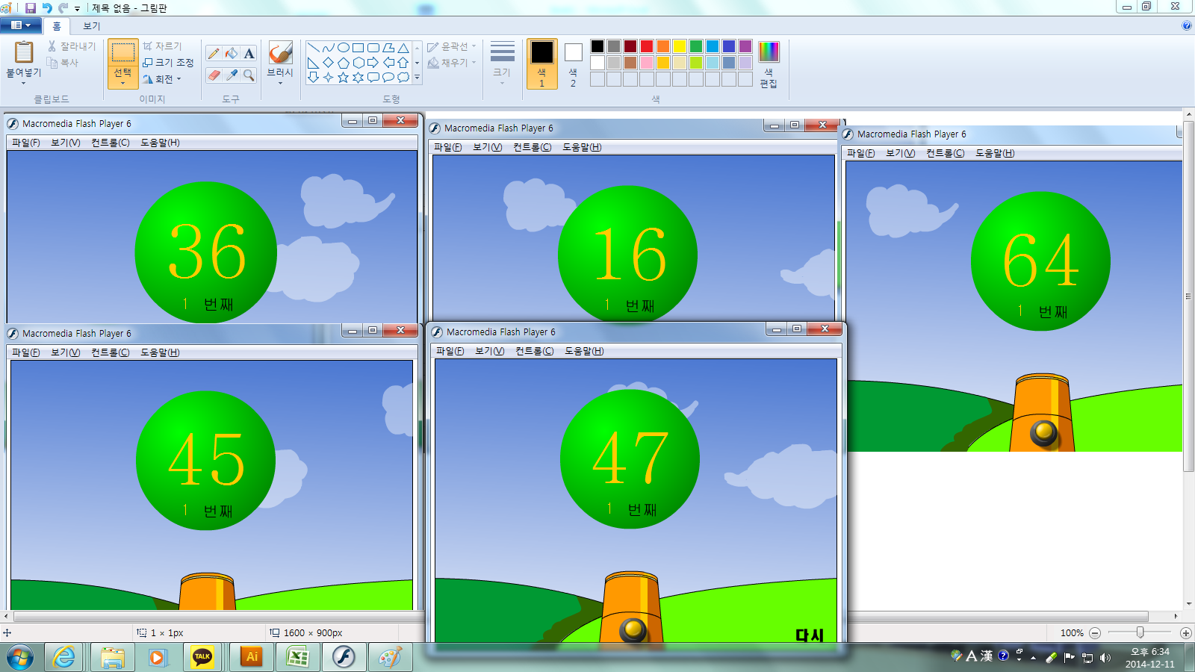This screenshot has width=1195, height=672.
Task: Open the 회전 rotate dropdown
Action: click(x=162, y=79)
